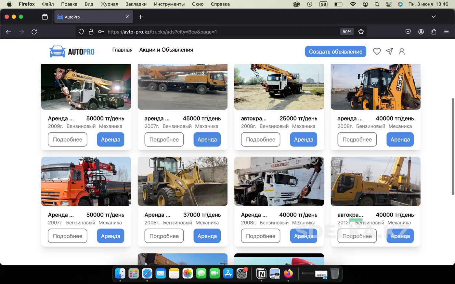Open Firefox View in tab bar
The width and height of the screenshot is (455, 284).
[x=45, y=17]
